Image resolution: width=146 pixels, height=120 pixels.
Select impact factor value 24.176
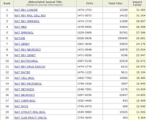click(x=141, y=44)
